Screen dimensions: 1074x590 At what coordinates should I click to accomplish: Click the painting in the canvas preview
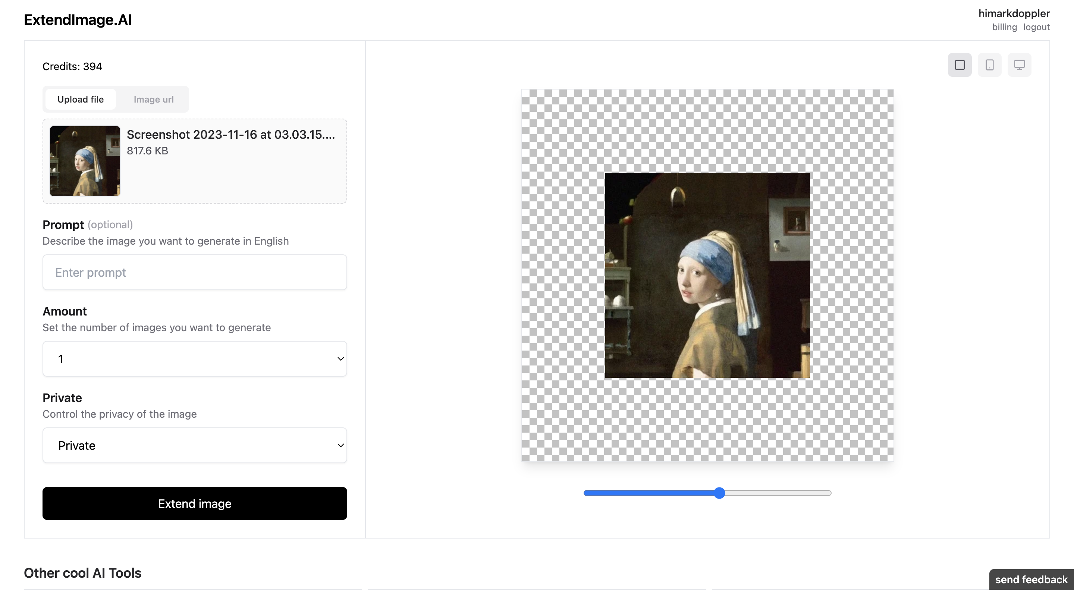[707, 275]
